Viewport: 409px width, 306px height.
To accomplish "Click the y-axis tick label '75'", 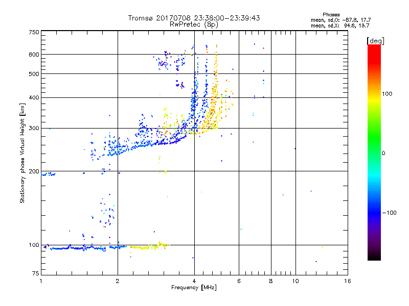I will click(x=36, y=273).
